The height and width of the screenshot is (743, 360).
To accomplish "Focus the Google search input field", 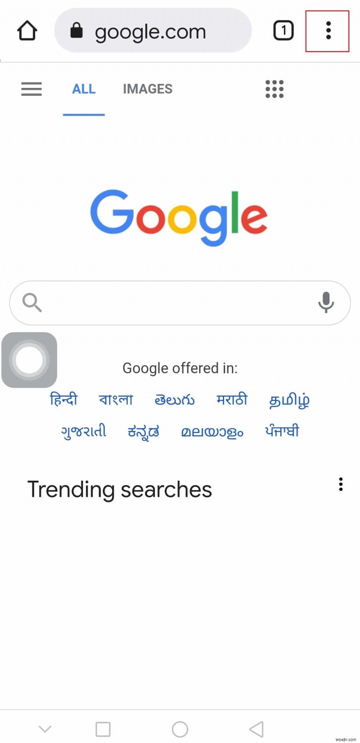I will click(x=180, y=303).
